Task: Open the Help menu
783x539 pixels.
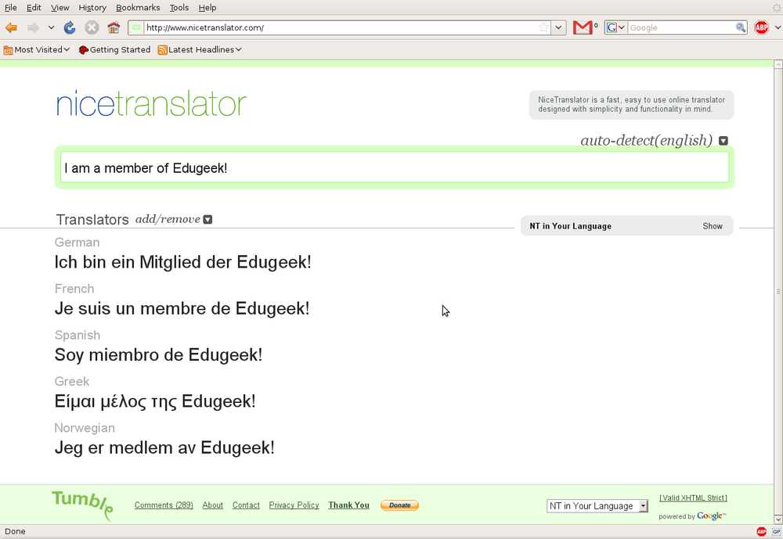Action: [207, 8]
